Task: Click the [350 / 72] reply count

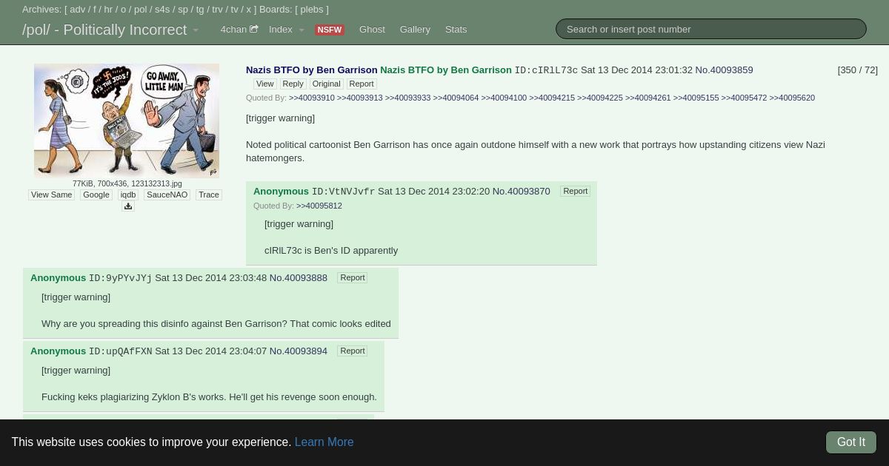Action: coord(858,70)
